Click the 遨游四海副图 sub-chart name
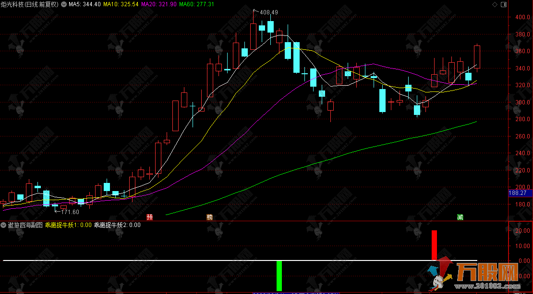533x294 pixels. click(24, 225)
